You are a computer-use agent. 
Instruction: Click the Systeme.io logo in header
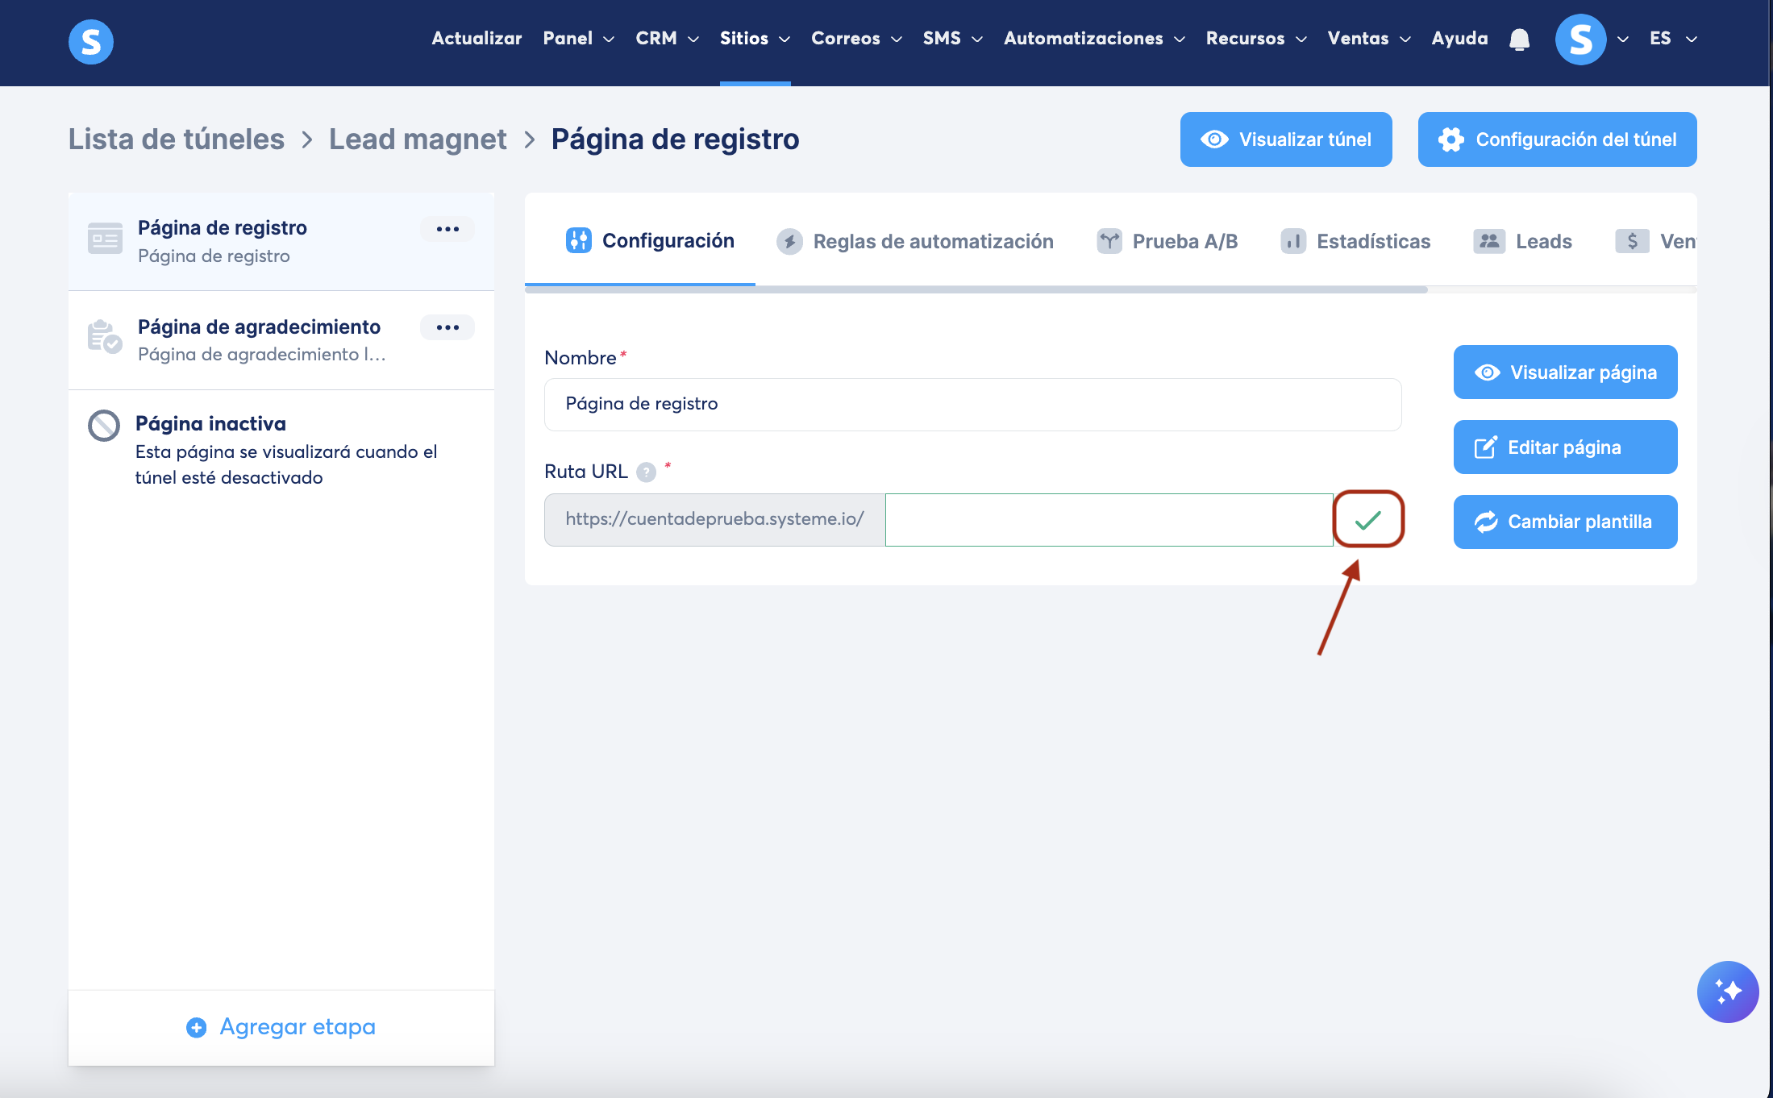(90, 41)
